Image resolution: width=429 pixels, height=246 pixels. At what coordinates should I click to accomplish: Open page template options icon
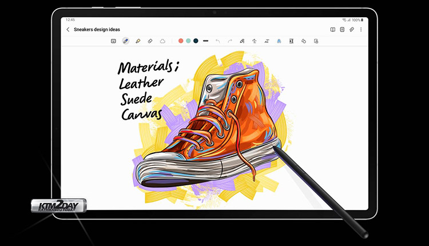(342, 29)
